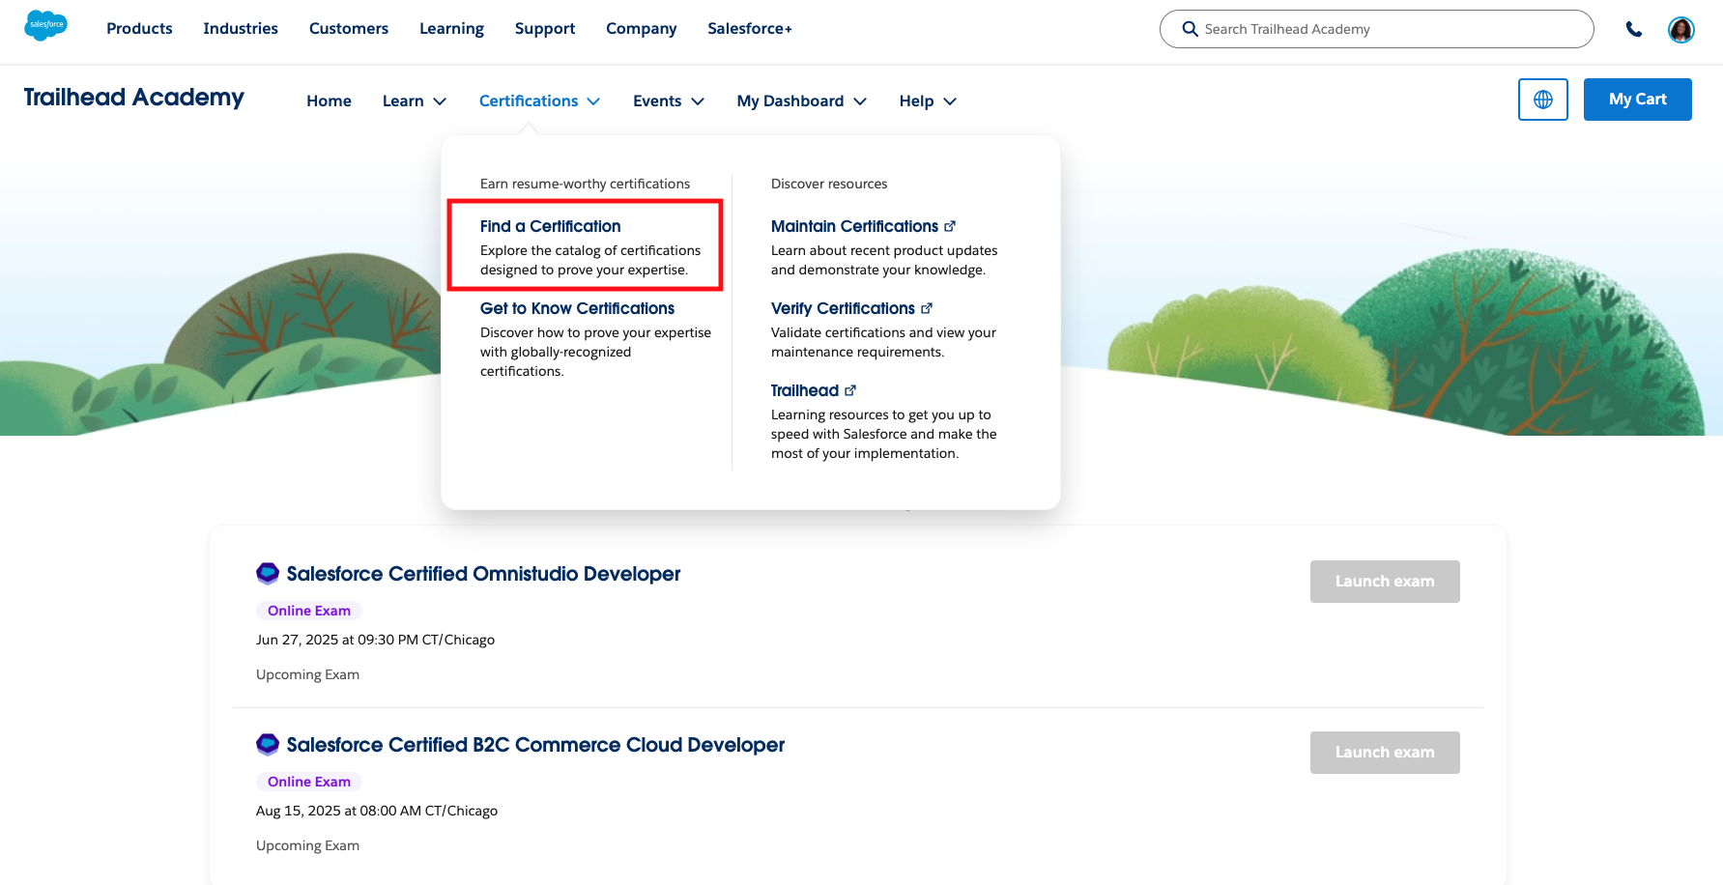
Task: Open Maintain Certifications link
Action: coord(854,226)
